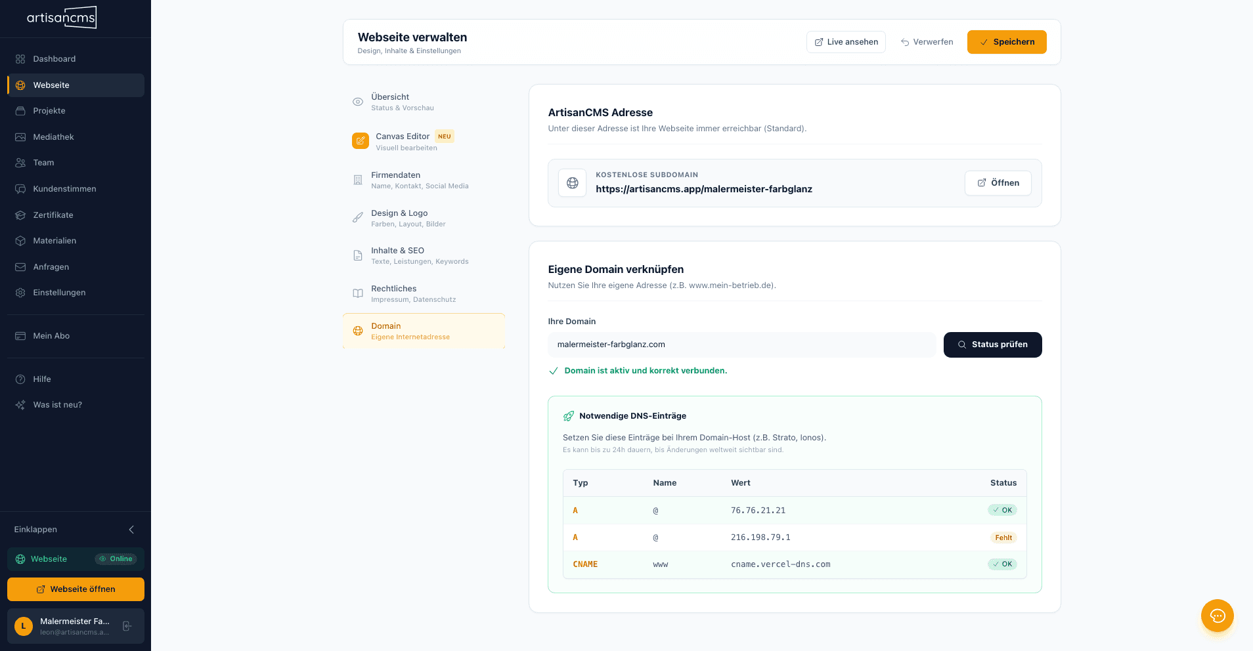Image resolution: width=1253 pixels, height=651 pixels.
Task: Click the domain input field
Action: click(x=741, y=345)
